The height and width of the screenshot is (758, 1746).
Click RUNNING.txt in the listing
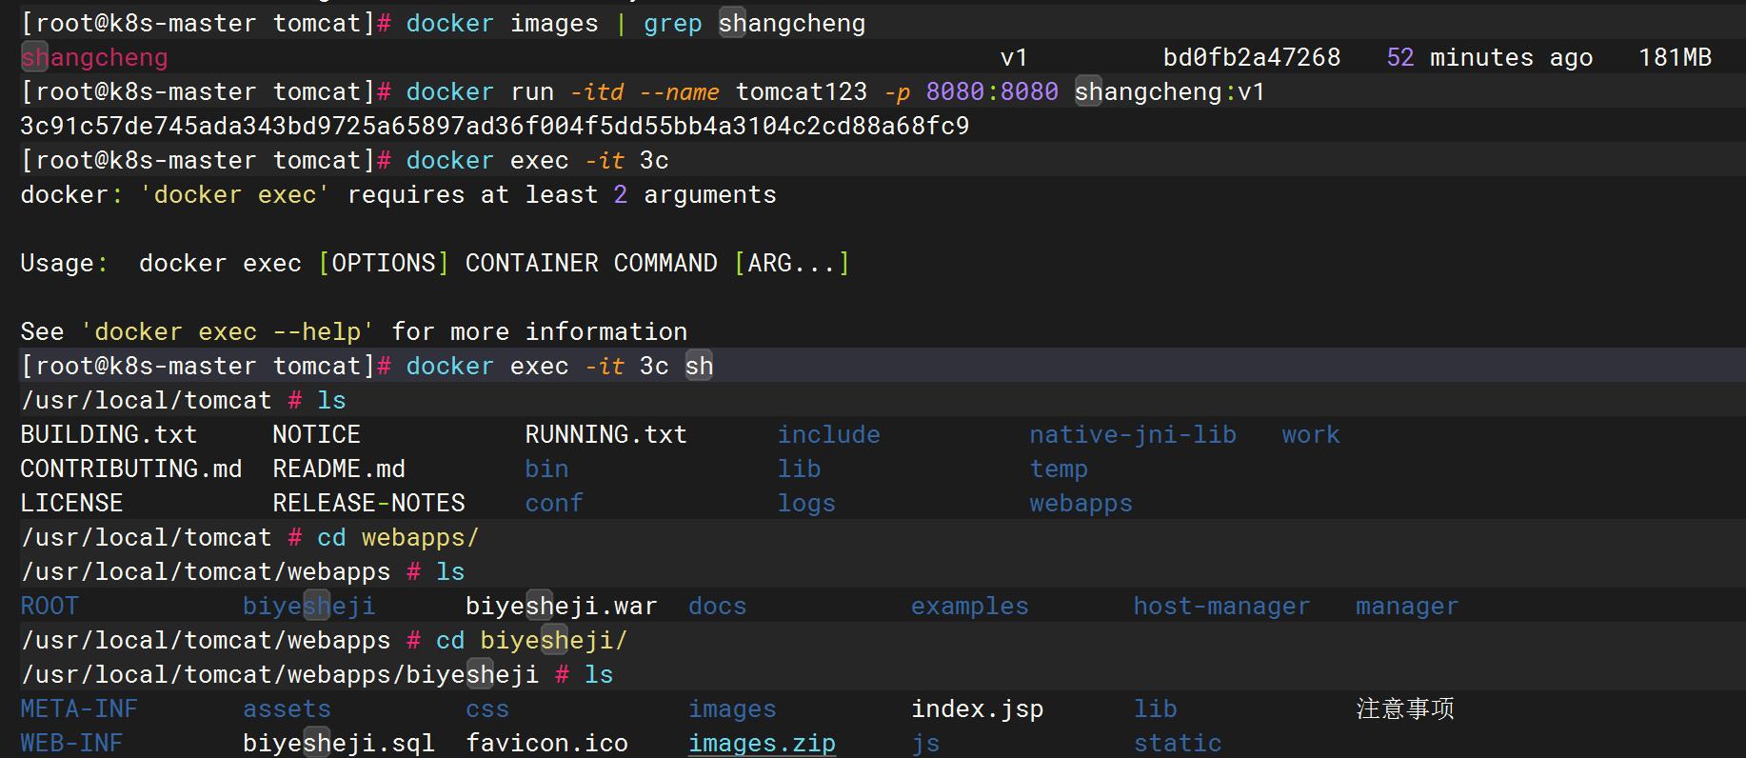pyautogui.click(x=606, y=435)
